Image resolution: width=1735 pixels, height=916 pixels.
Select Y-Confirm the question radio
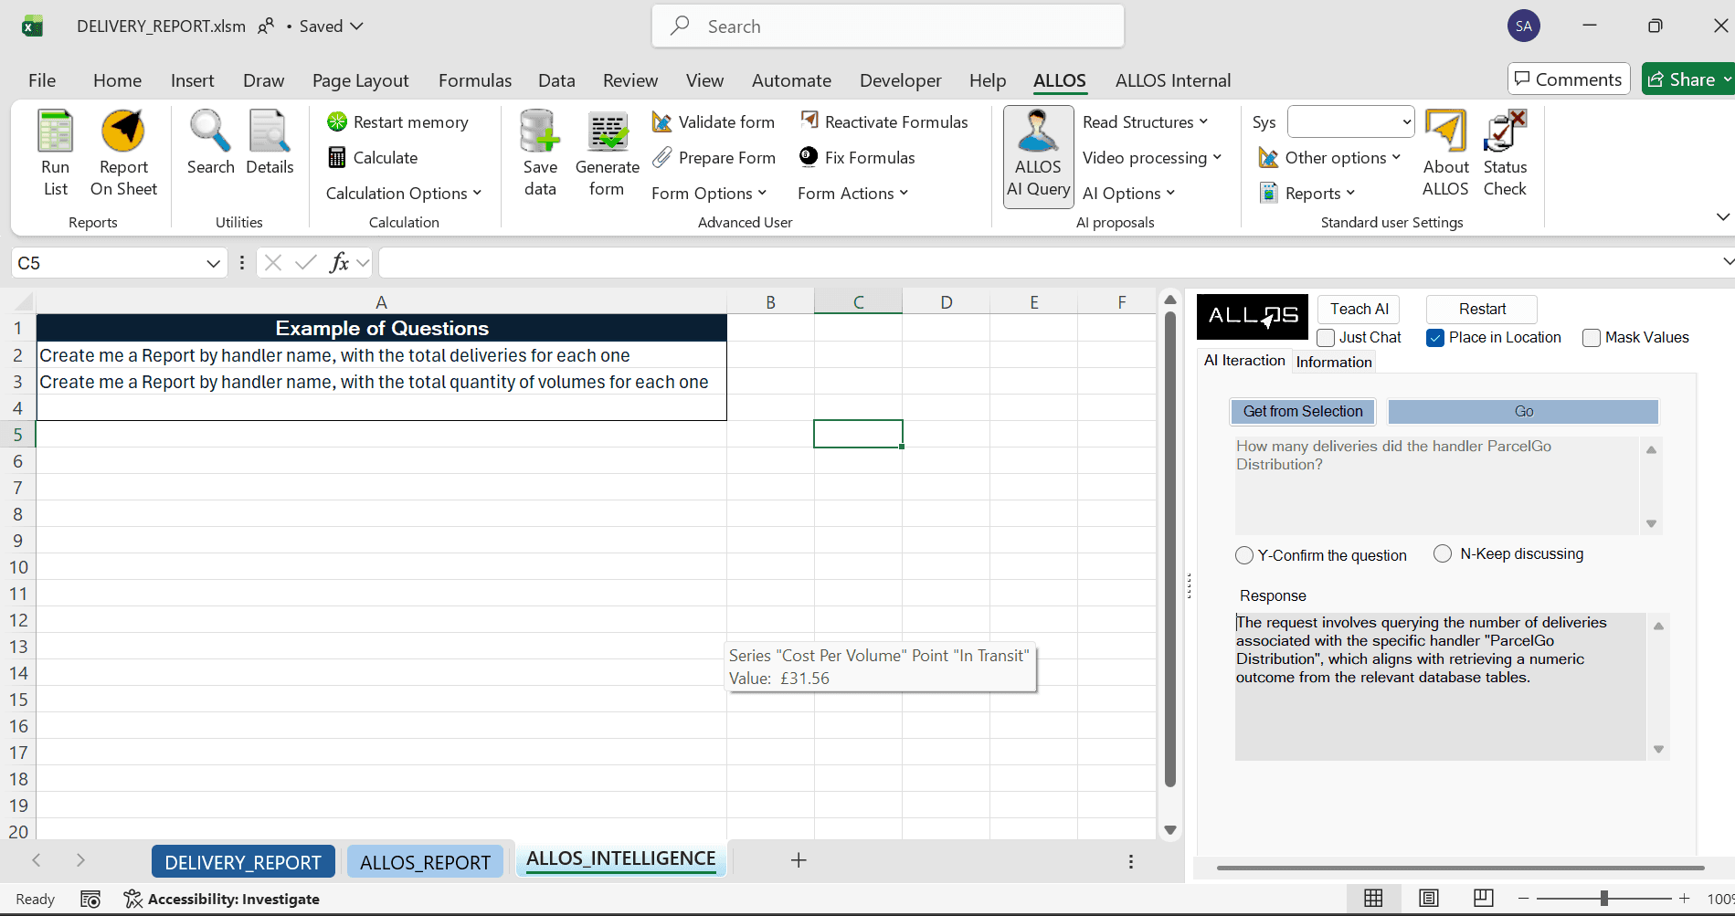pyautogui.click(x=1244, y=555)
